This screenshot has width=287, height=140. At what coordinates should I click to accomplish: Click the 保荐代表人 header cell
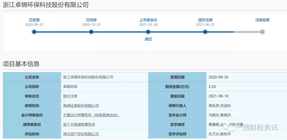point(177,106)
